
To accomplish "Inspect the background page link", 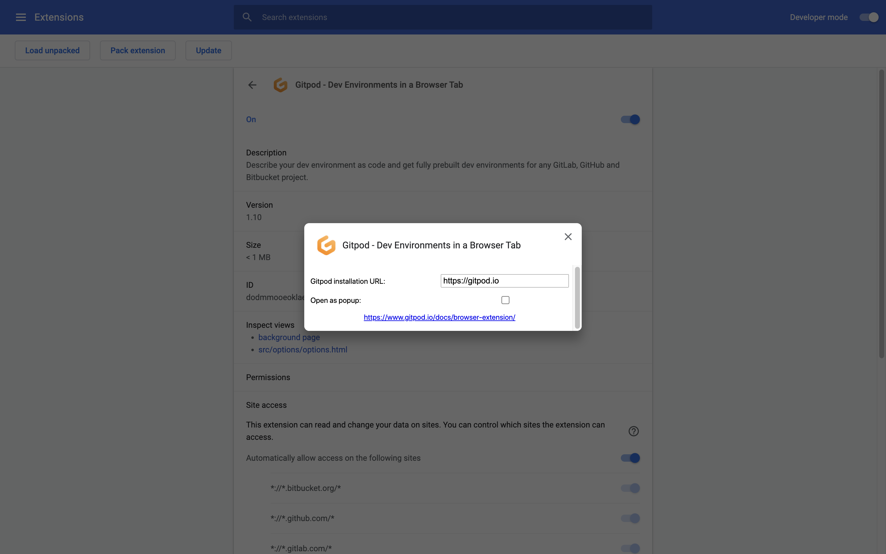I will click(289, 337).
